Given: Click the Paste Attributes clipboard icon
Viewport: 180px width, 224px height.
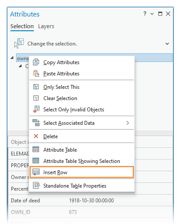Looking at the screenshot, I should coord(36,73).
